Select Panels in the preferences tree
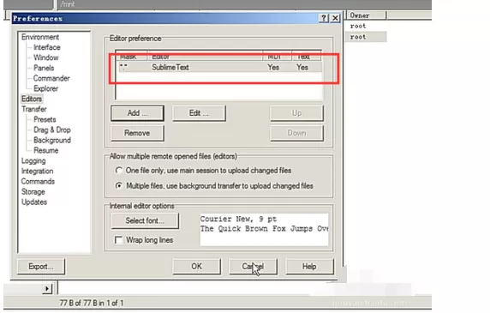This screenshot has width=490, height=313. click(44, 68)
